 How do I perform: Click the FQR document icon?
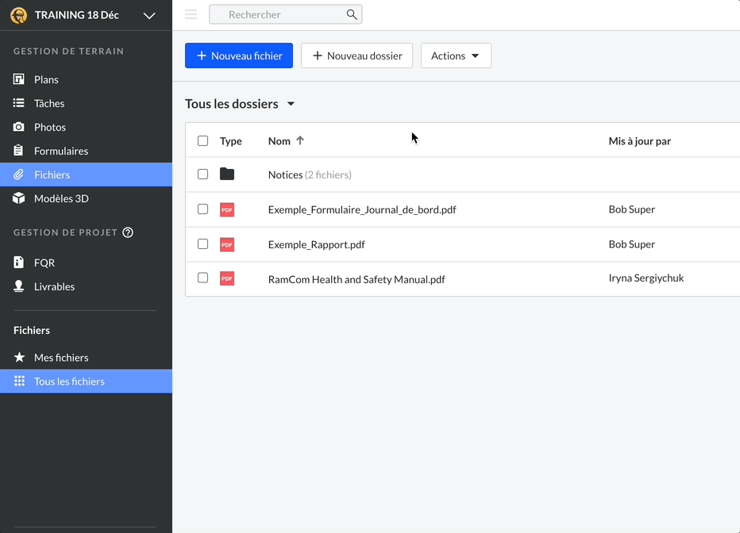18,262
